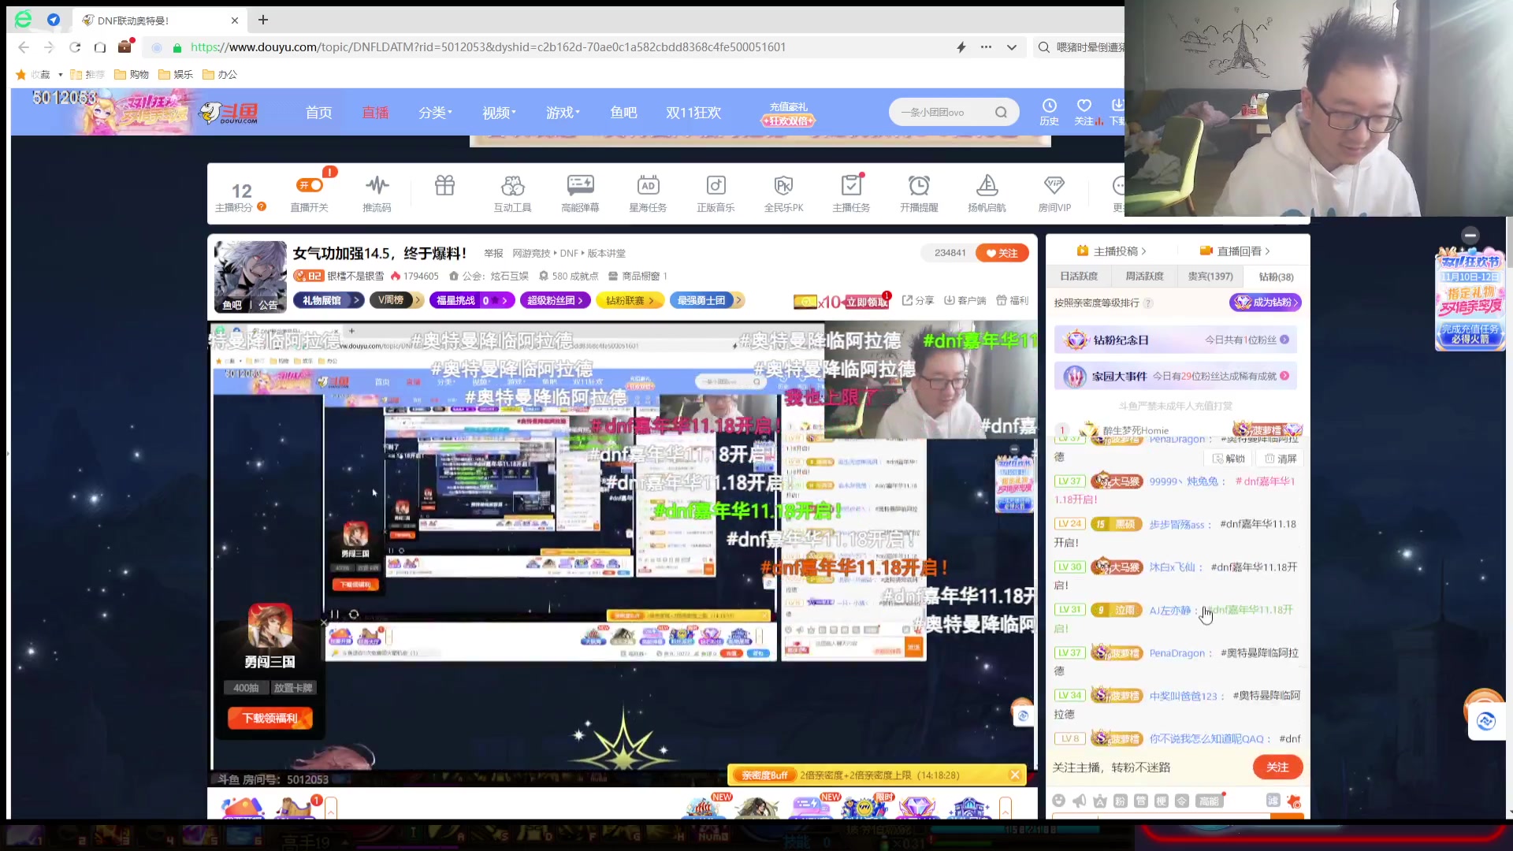Expand the 直播回看 section

(1235, 251)
